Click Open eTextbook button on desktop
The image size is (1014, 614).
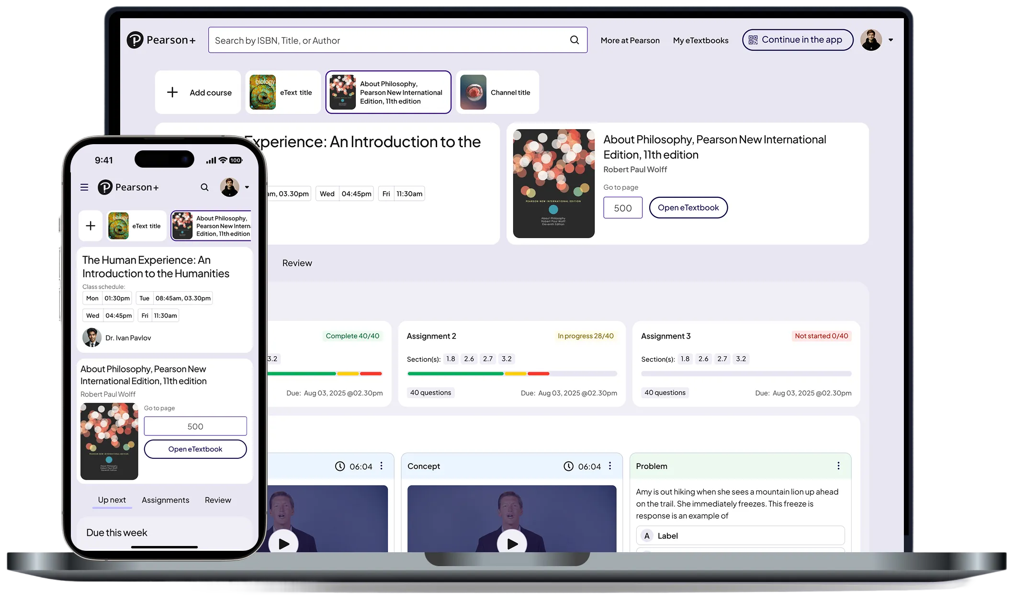(x=688, y=207)
